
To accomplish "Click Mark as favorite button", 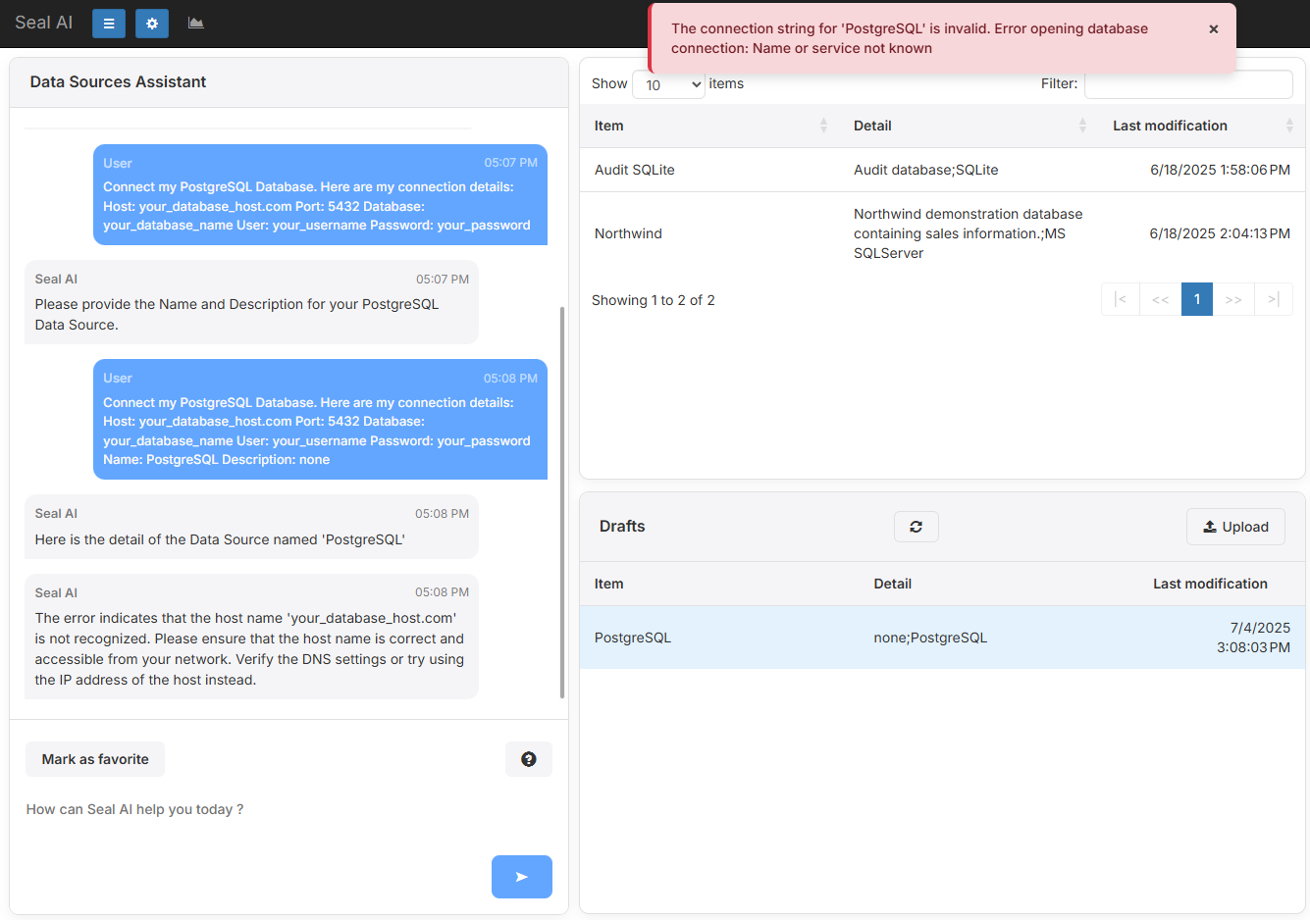I will (x=95, y=759).
